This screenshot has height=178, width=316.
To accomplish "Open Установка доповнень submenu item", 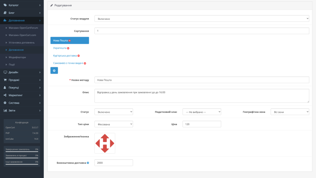I will (x=22, y=43).
